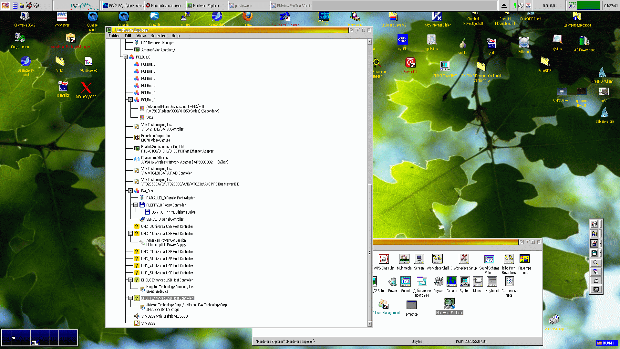This screenshot has width=620, height=349.
Task: Select the PIPC Bus Master IDE row
Action: (190, 182)
